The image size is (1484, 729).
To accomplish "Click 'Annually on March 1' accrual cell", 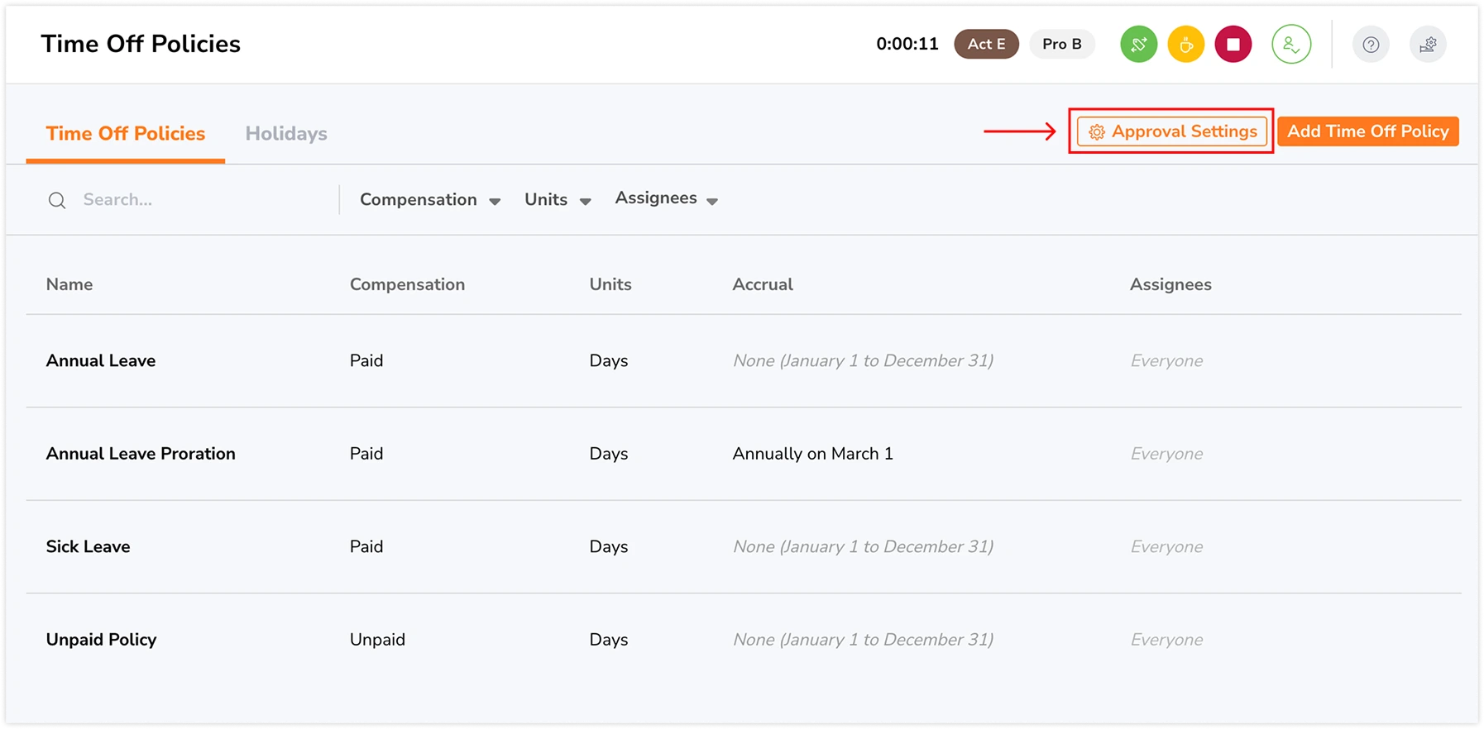I will click(x=812, y=454).
